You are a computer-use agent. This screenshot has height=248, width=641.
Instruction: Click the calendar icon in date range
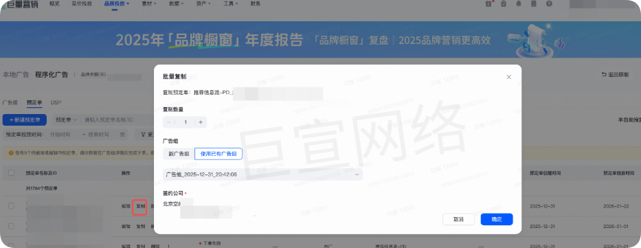click(123, 135)
